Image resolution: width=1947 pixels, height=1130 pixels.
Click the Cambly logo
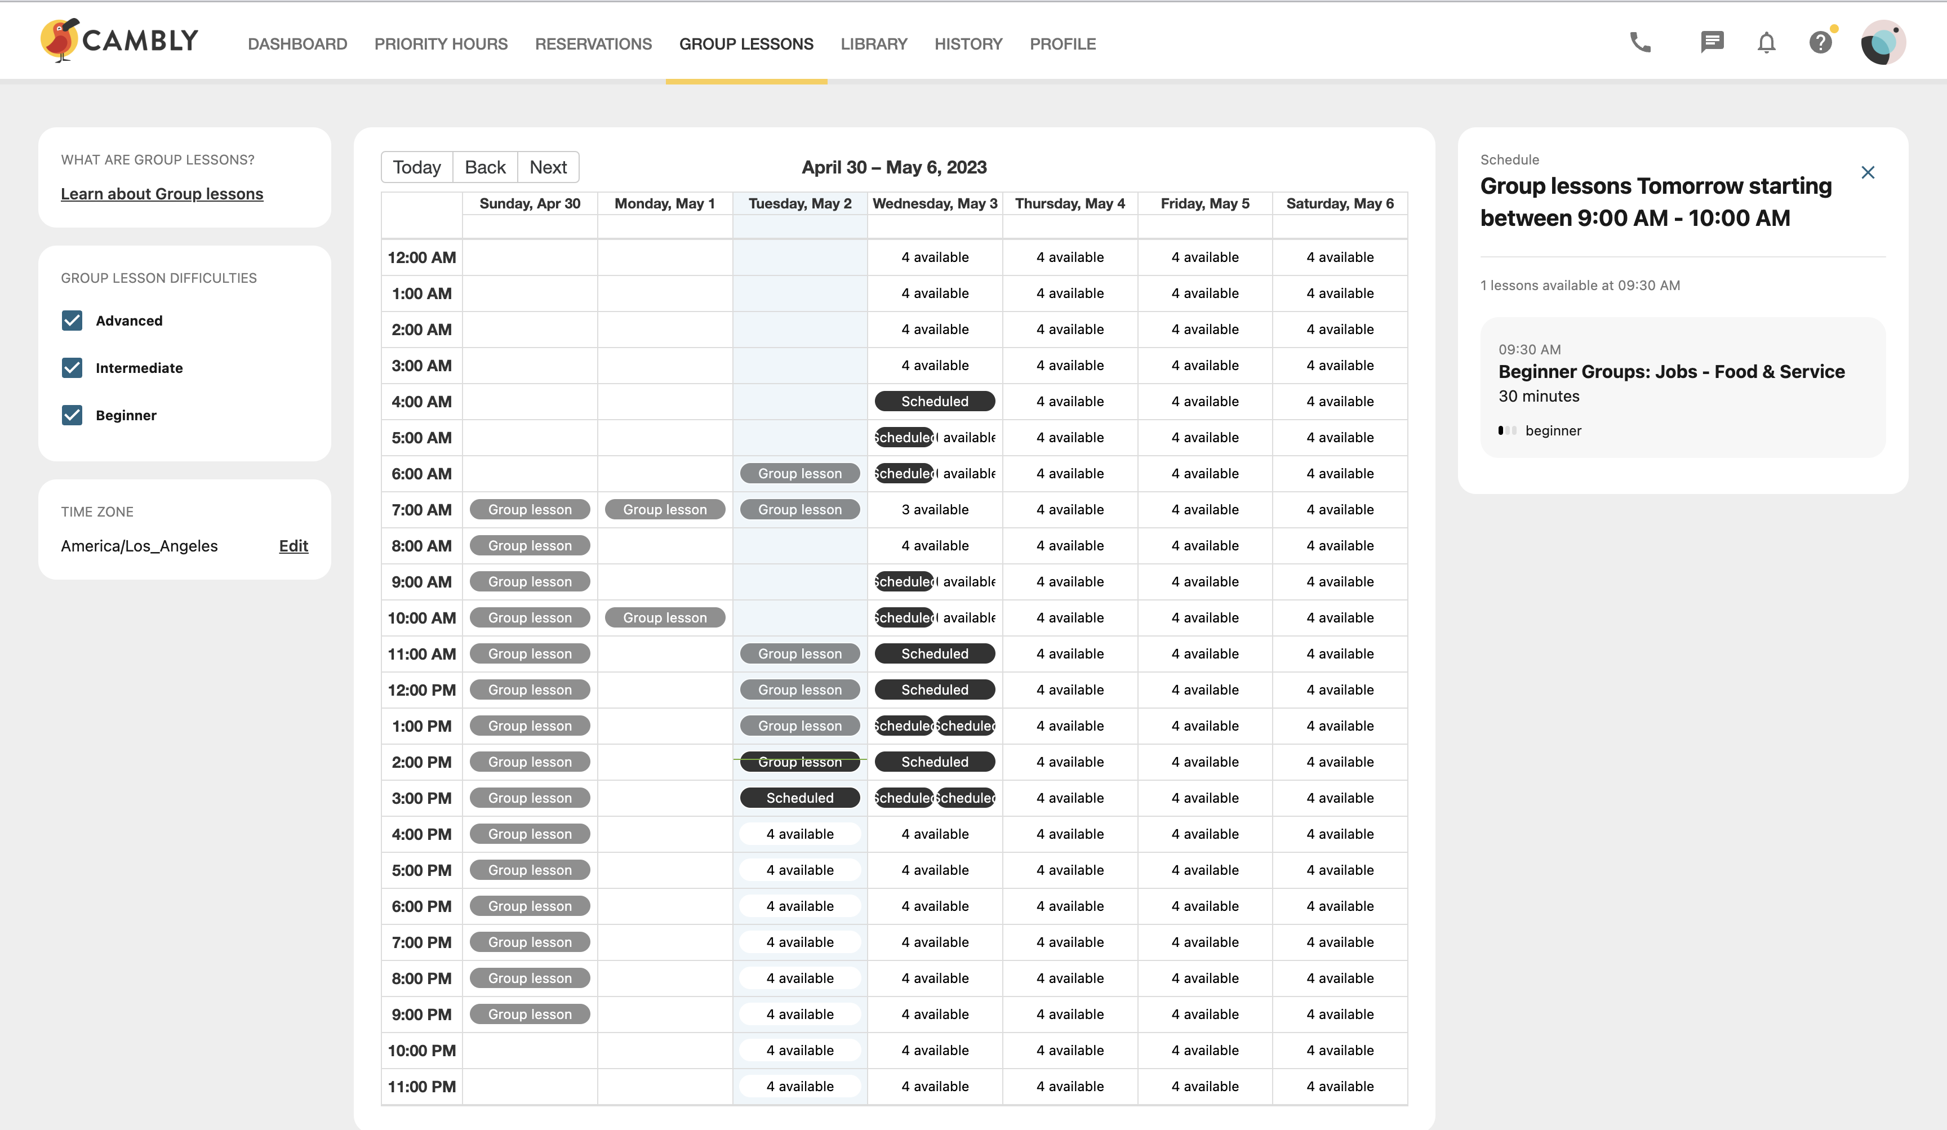coord(120,40)
